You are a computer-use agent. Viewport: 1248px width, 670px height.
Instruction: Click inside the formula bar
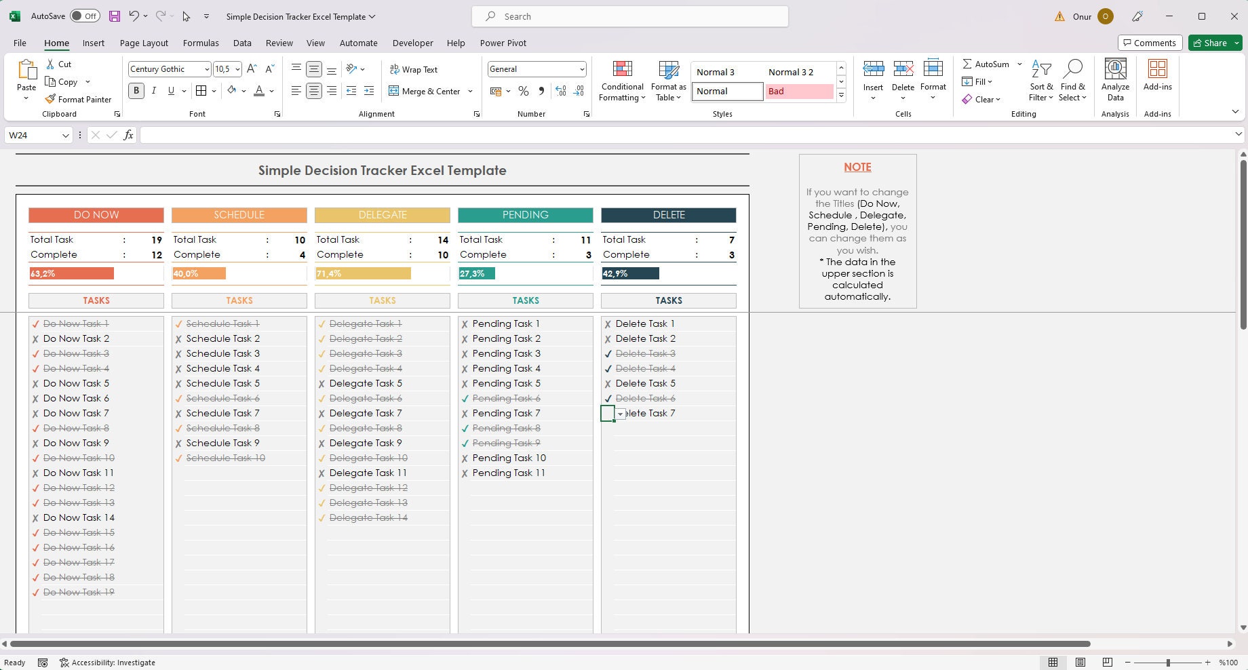click(x=475, y=135)
